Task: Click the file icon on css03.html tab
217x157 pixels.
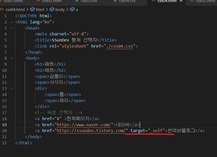Action: coord(38,1)
